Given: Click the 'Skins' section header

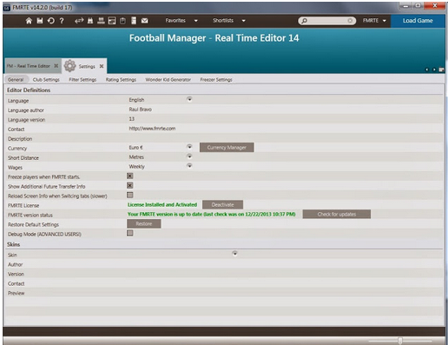Looking at the screenshot, I should coord(13,244).
